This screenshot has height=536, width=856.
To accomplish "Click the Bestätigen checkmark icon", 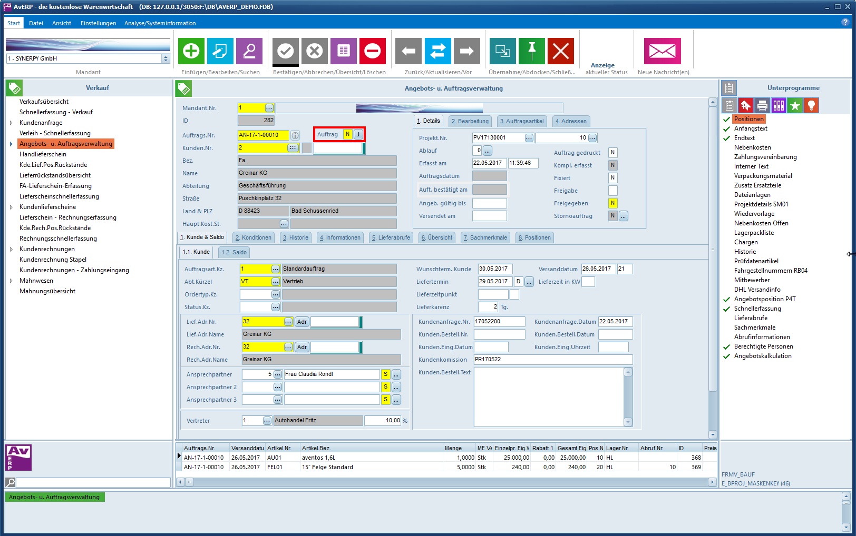I will coord(285,51).
